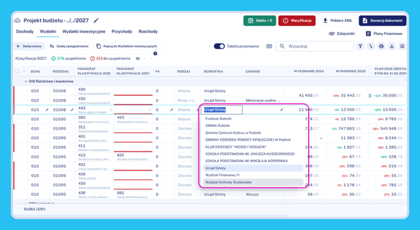Viewport: 420px width, 230px height.
Task: Click paragraph '285' cell in row 01030
Action: point(94,119)
